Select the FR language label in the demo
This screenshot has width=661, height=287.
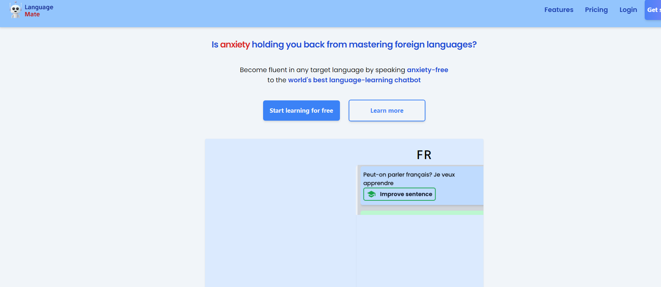(x=424, y=155)
